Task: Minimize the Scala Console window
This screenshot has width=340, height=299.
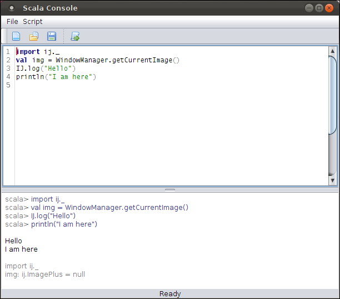Action: tap(309, 8)
